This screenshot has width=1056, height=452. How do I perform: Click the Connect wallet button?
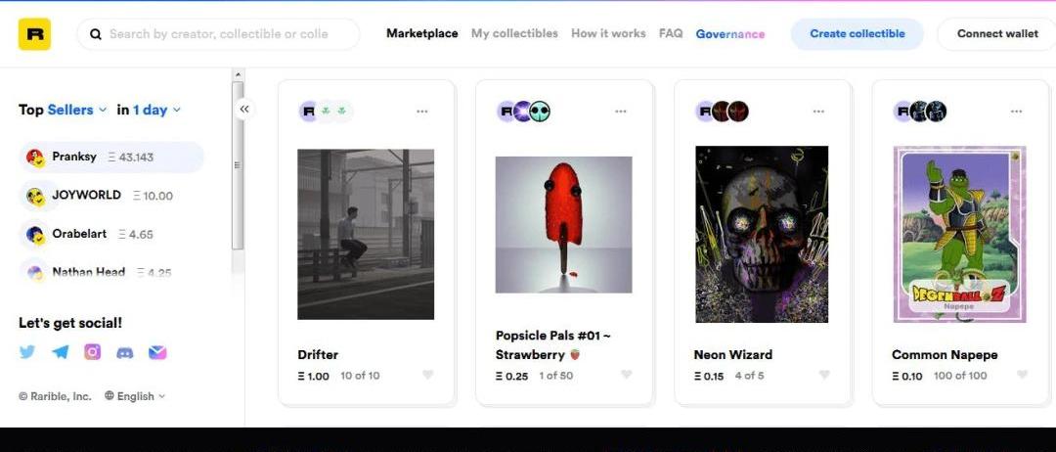(x=997, y=34)
